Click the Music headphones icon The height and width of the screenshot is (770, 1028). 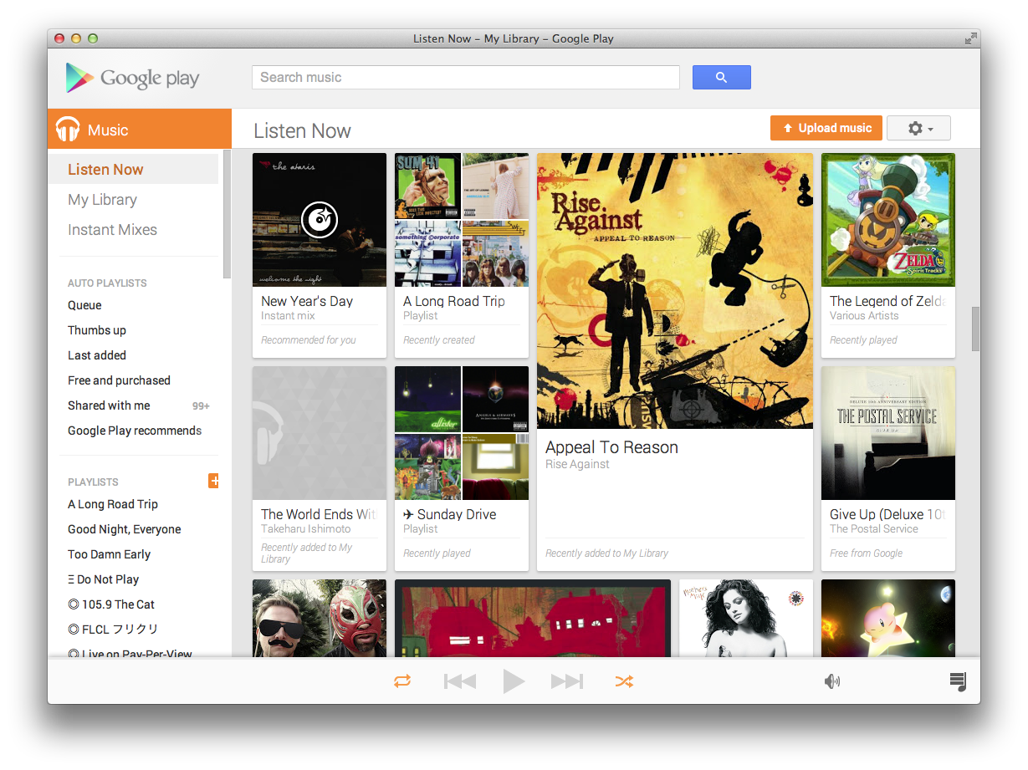68,130
